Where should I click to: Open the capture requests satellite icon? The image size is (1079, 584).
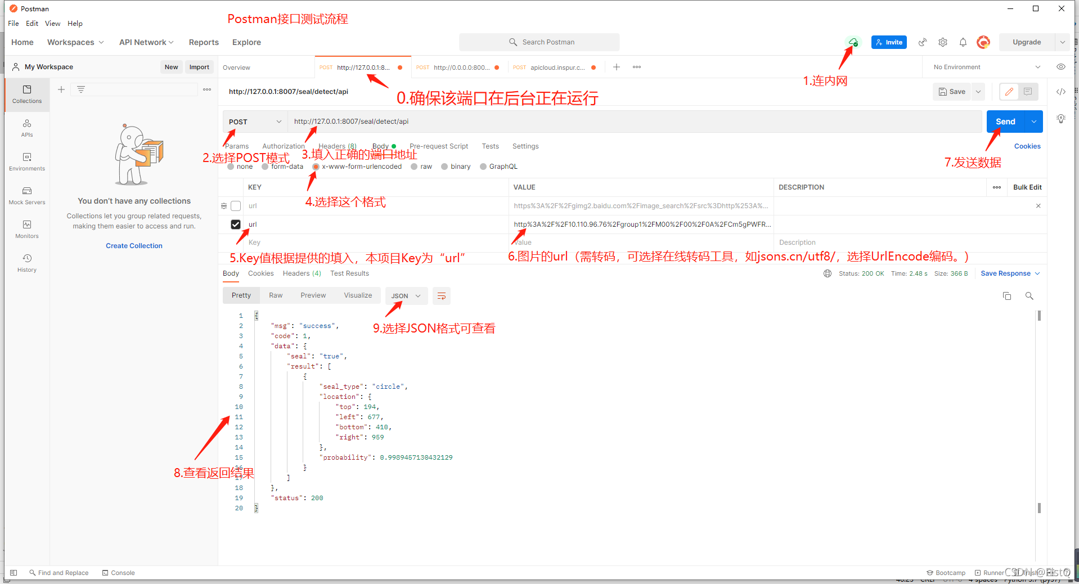coord(923,42)
